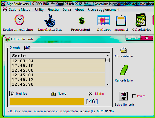Viewport: 155px width, 118px height.
Task: Click Lunghetta Plus label
Action: [x=50, y=30]
